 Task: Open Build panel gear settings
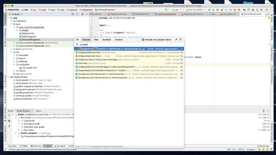(x=263, y=111)
